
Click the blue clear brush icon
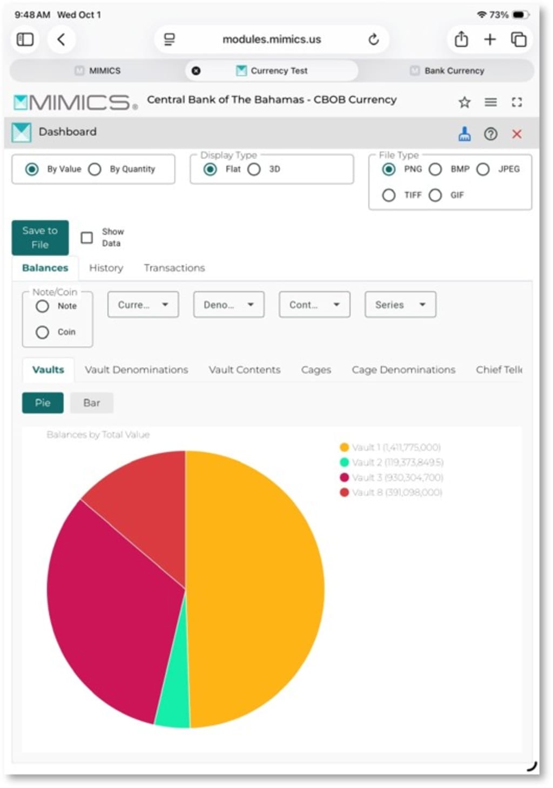pos(464,133)
